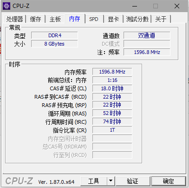Screen dimensions: 189x188
Task: Open the 主板 tab
Action: (55, 19)
